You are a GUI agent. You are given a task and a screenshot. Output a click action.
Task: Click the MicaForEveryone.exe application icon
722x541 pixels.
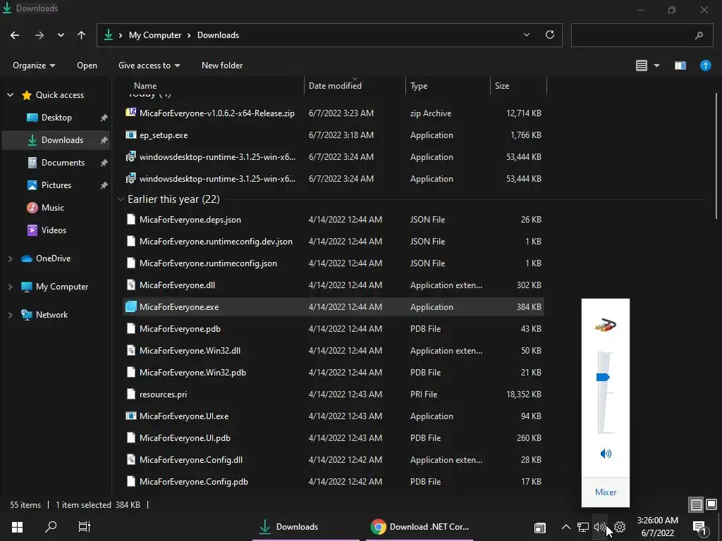tap(130, 306)
